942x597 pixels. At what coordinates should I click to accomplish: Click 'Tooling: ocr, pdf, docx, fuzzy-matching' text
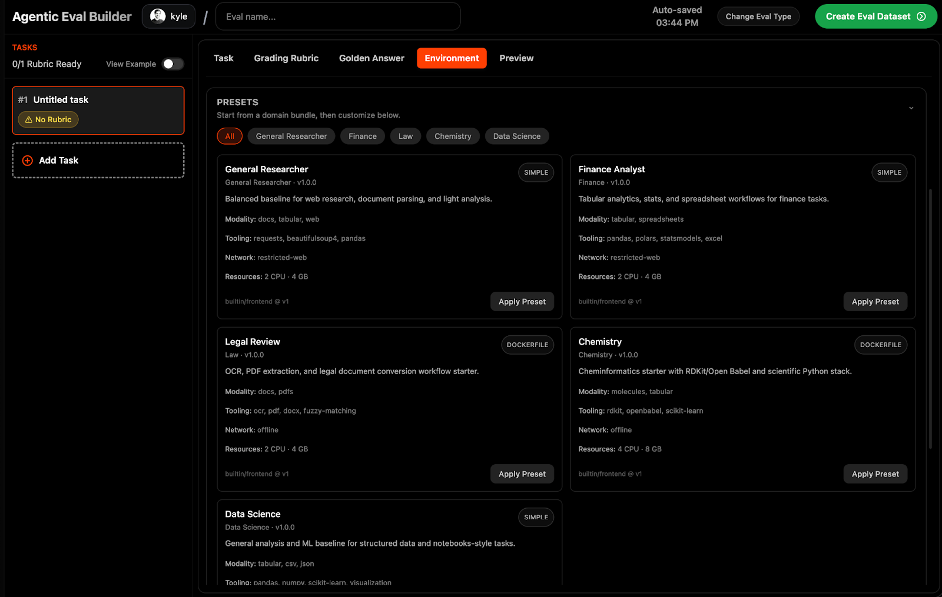290,411
